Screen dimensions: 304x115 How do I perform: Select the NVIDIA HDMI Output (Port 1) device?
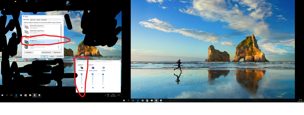(42, 27)
